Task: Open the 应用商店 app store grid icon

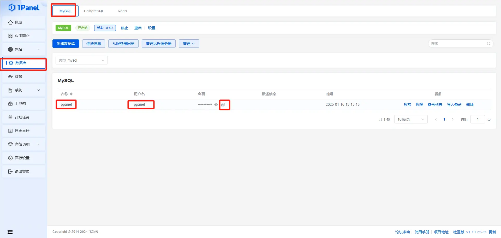Action: [x=10, y=36]
